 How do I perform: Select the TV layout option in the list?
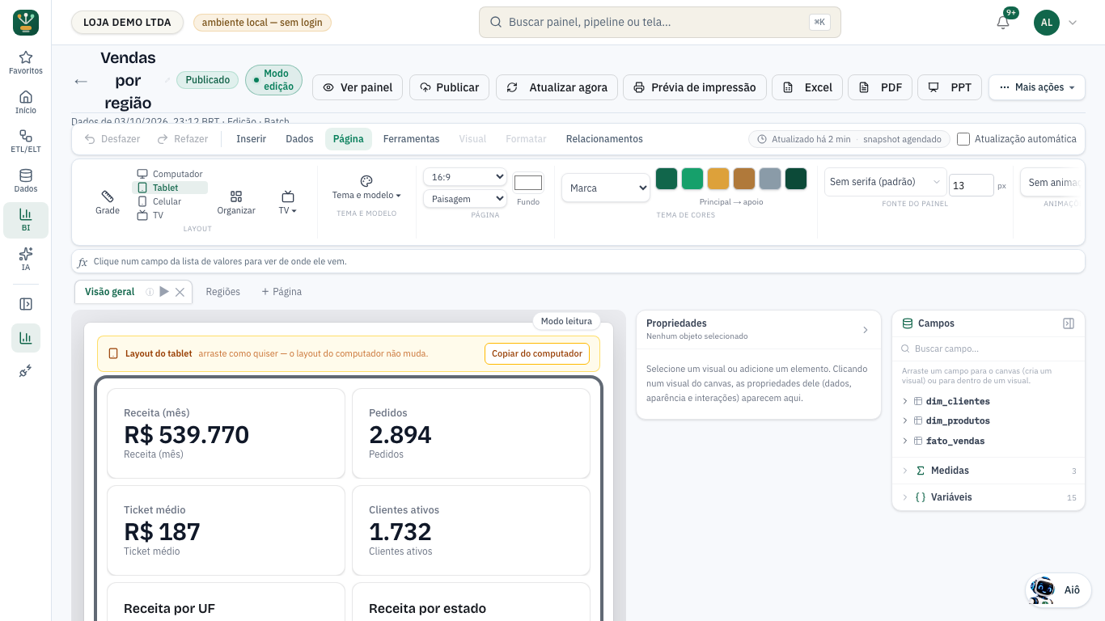tap(170, 215)
